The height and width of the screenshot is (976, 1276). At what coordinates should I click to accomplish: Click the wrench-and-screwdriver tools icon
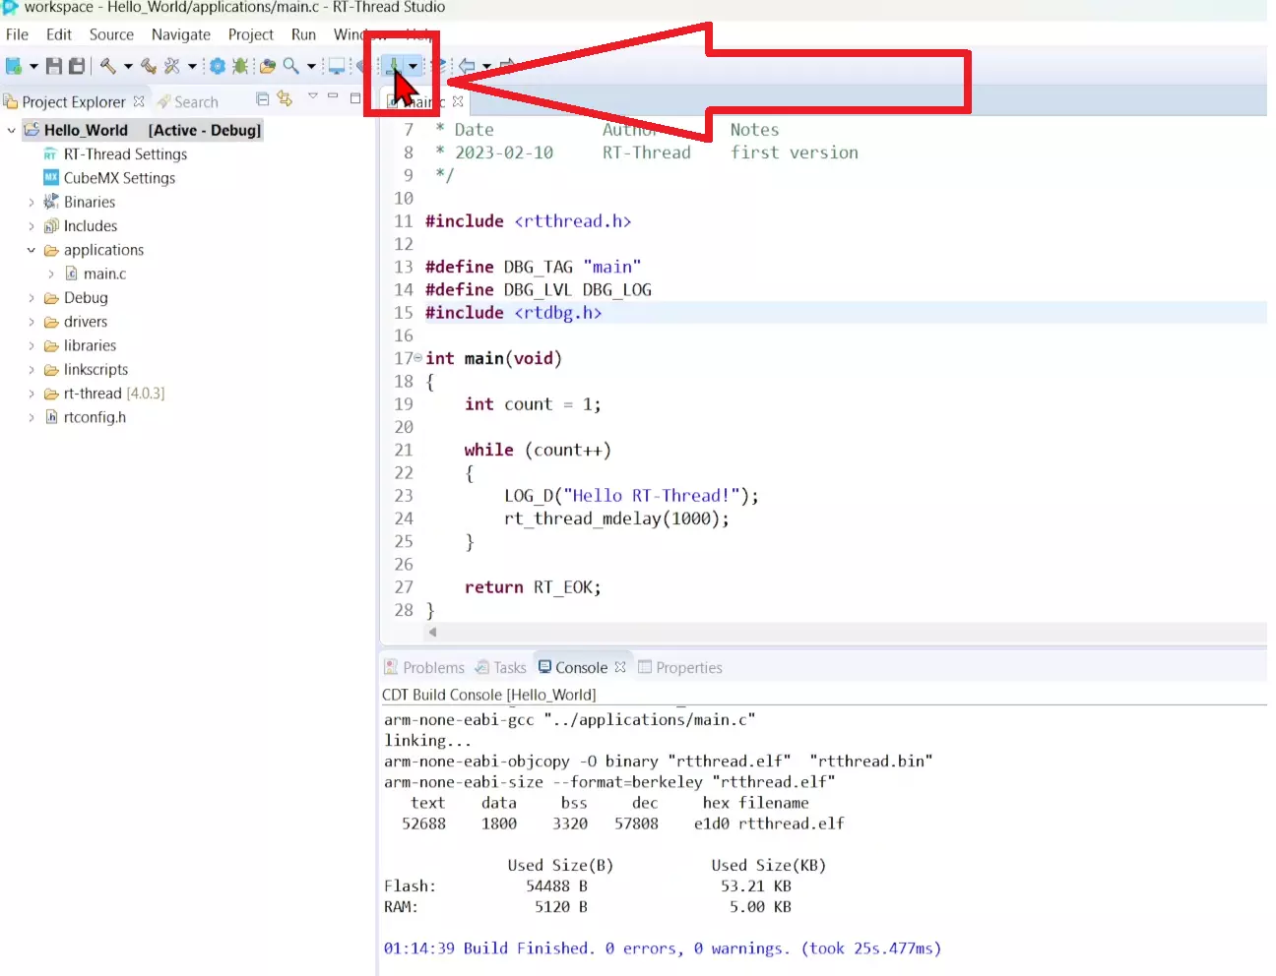[x=172, y=66]
